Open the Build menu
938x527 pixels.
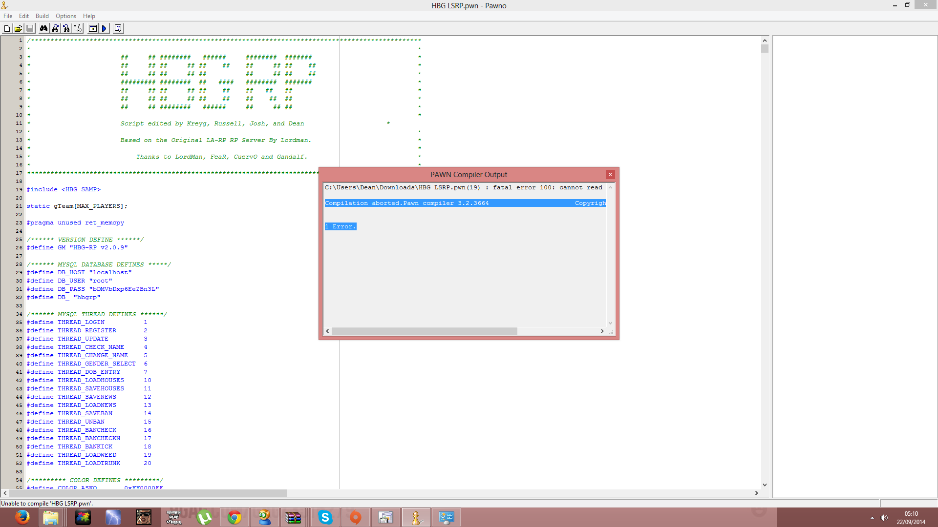pyautogui.click(x=42, y=16)
